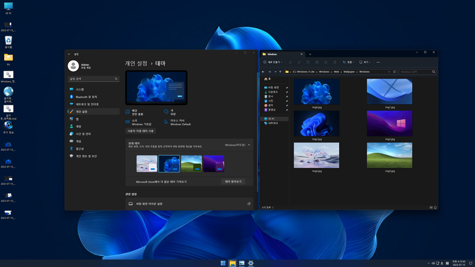Open 시간 및 언어 settings category

point(94,134)
